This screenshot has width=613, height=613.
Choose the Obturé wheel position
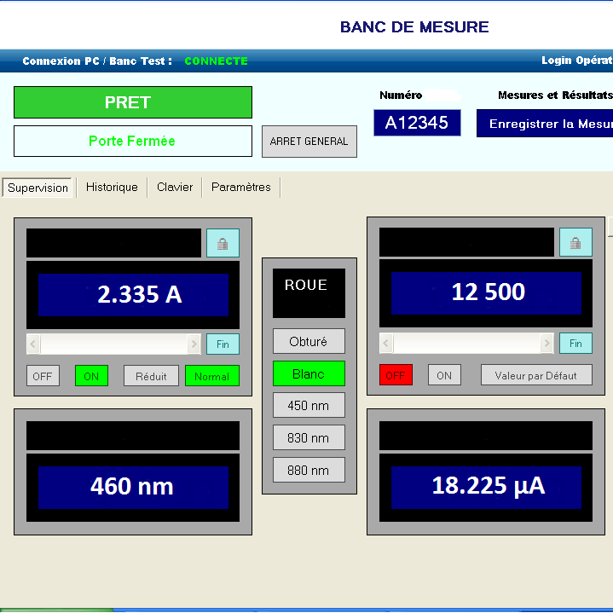click(x=309, y=342)
